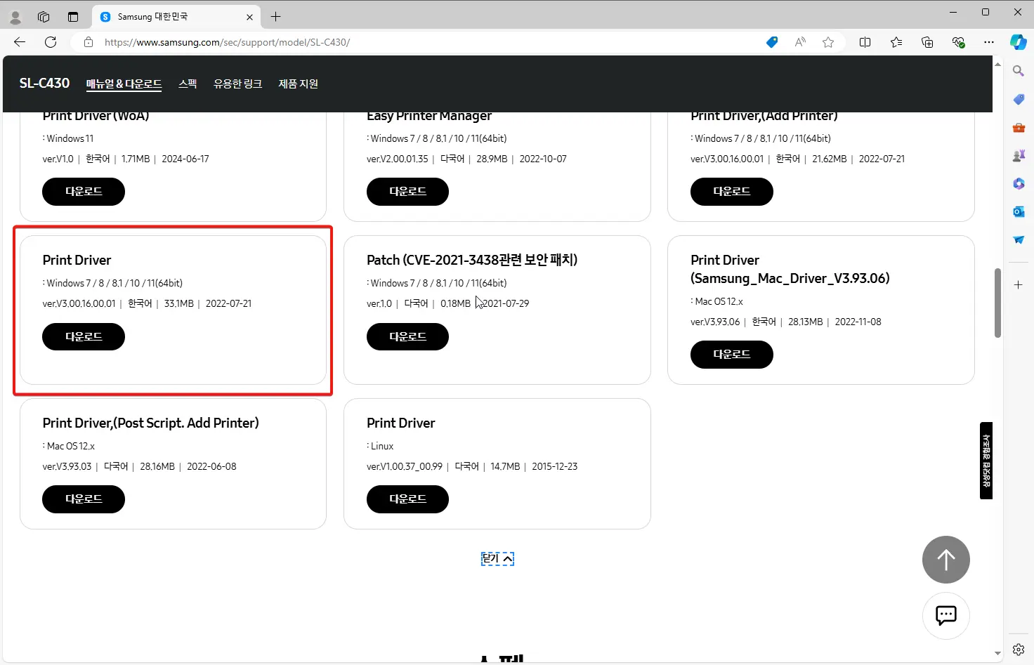Open Read aloud in address bar

click(800, 42)
